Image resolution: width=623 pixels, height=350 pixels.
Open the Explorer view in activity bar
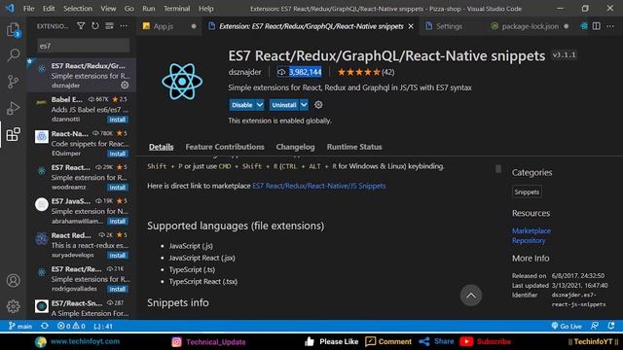[x=13, y=30]
